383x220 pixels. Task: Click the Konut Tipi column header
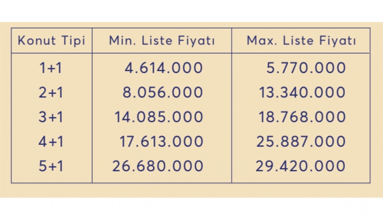(51, 41)
